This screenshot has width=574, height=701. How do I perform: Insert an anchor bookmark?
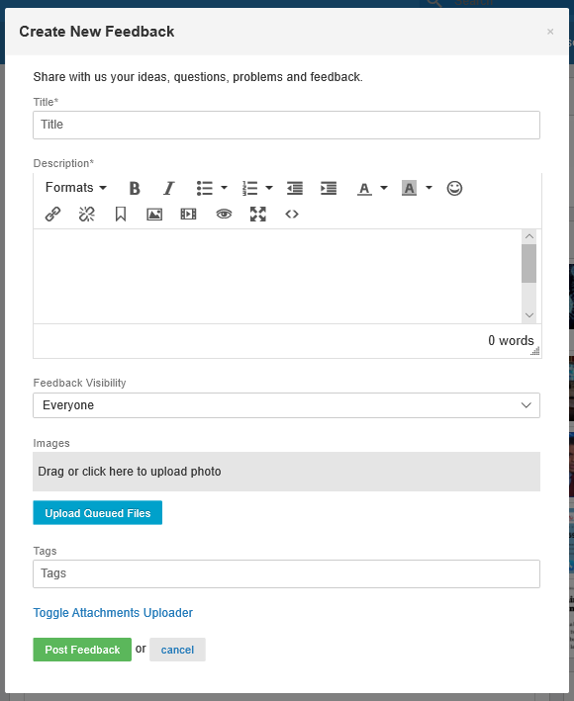point(121,215)
